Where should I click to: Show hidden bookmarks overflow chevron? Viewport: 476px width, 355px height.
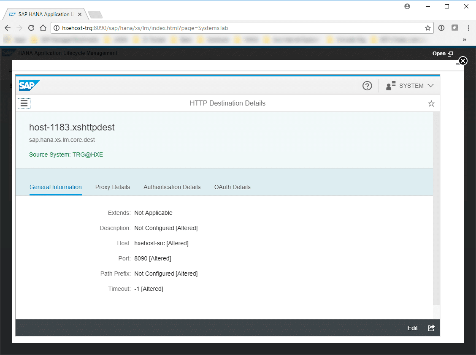[464, 40]
